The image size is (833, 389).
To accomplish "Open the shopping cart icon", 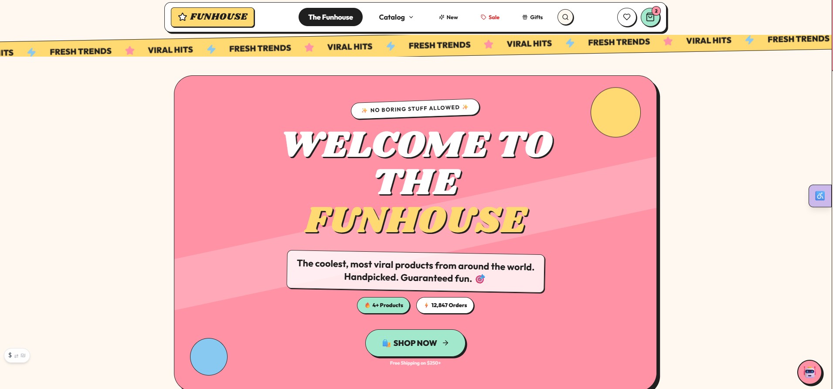I will 650,17.
